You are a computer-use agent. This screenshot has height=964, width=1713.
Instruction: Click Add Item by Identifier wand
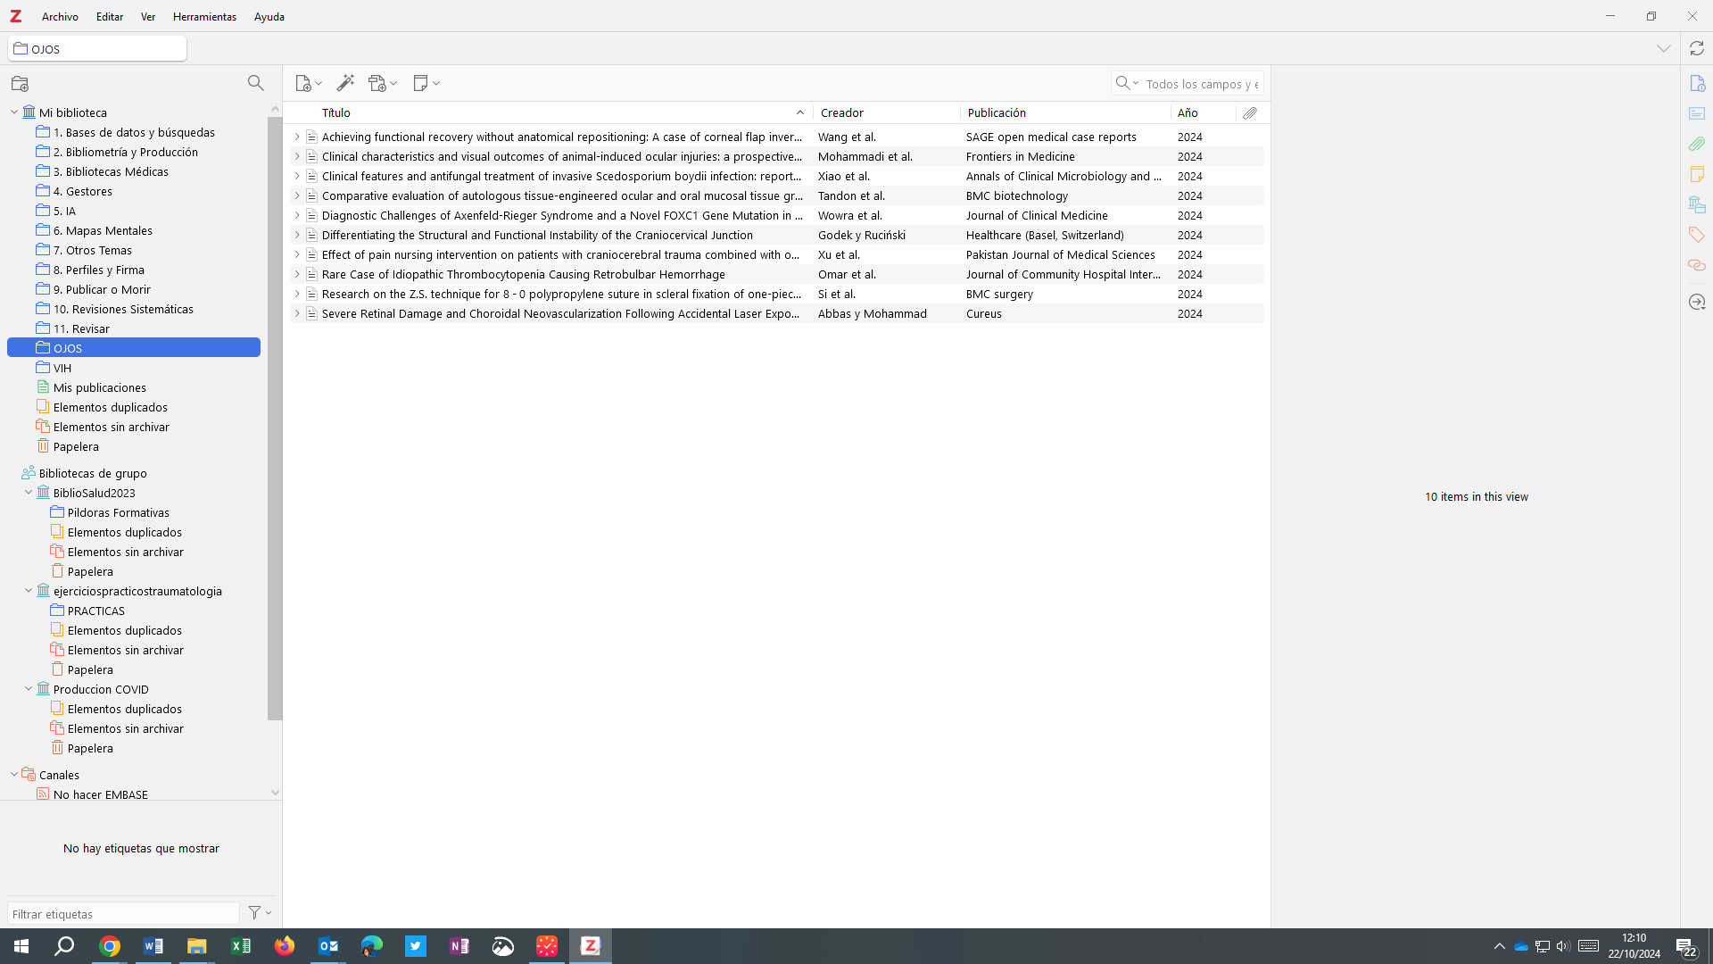pyautogui.click(x=345, y=83)
